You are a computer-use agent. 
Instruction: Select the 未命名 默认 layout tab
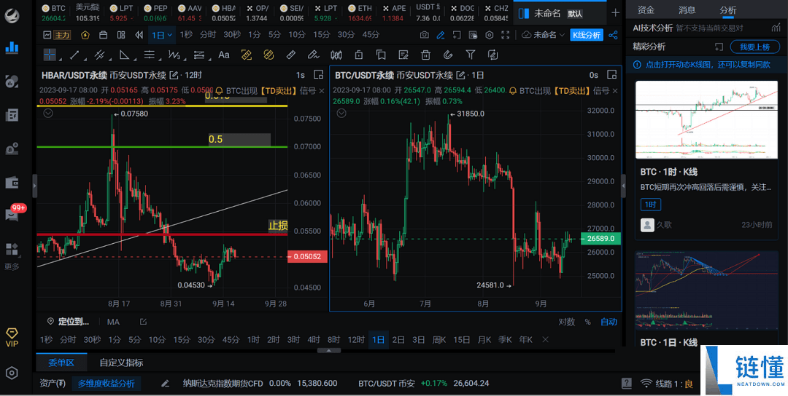[559, 13]
